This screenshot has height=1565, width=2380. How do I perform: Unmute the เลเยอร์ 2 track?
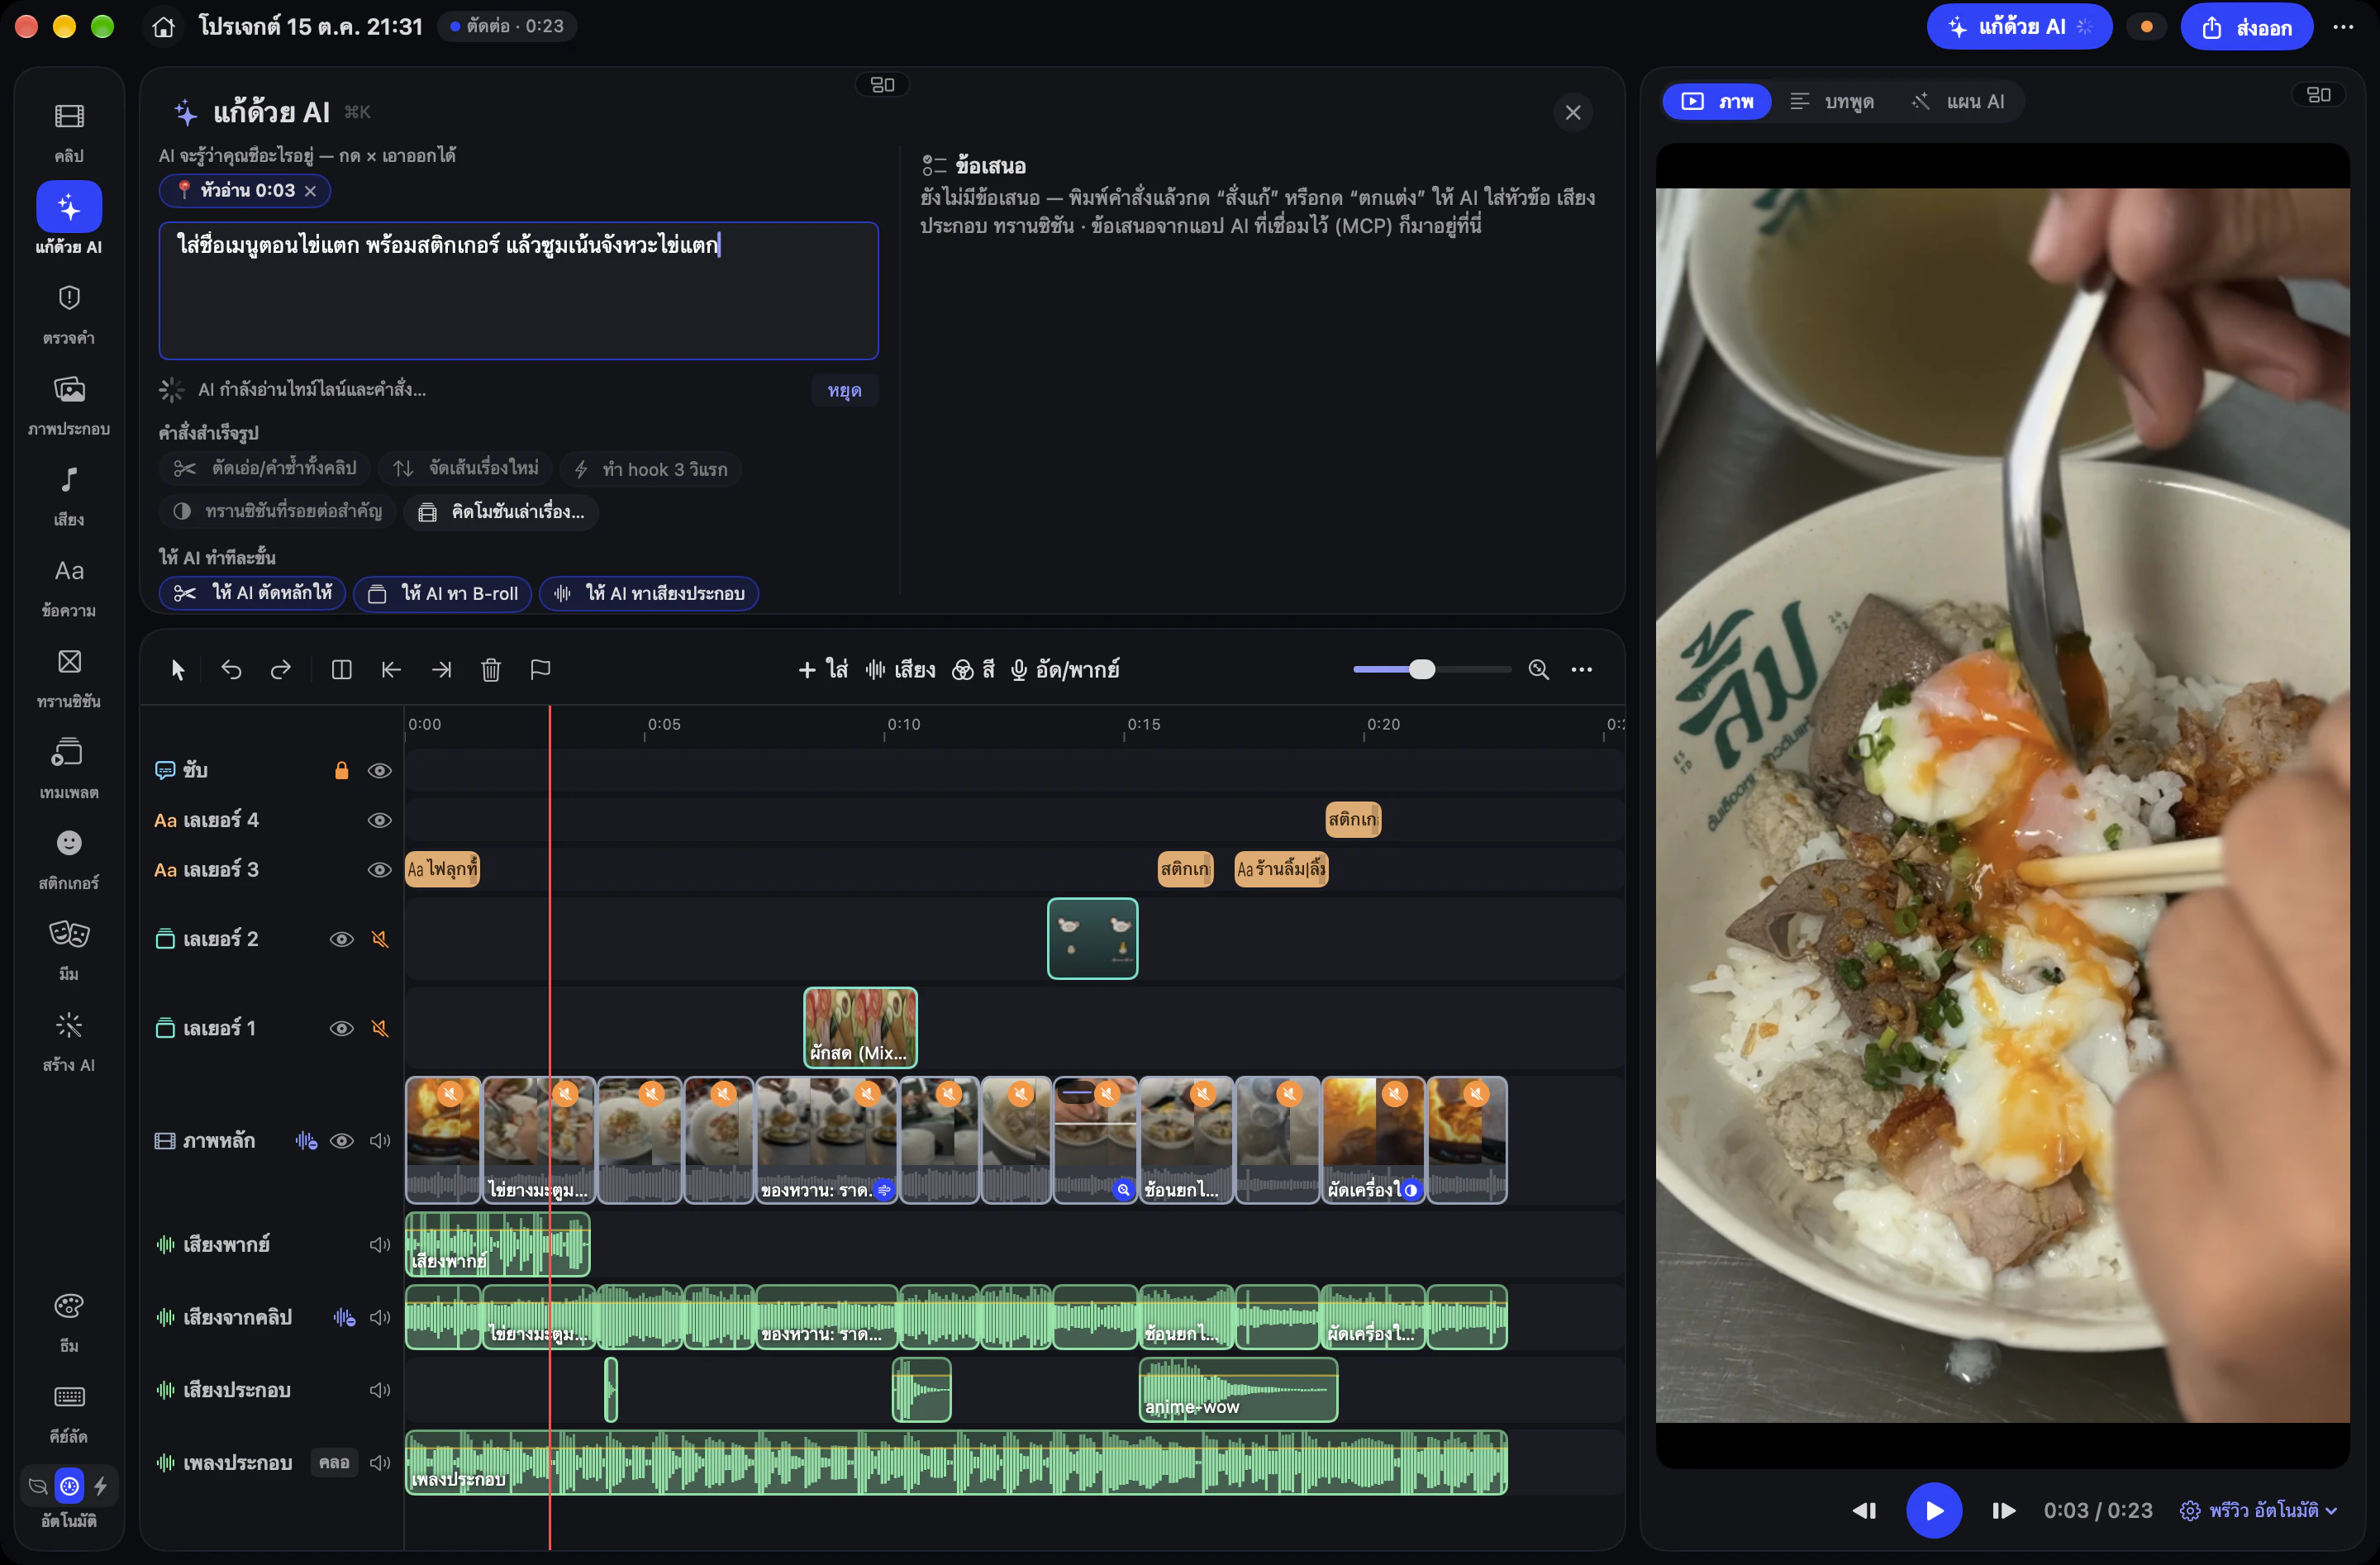[x=379, y=939]
